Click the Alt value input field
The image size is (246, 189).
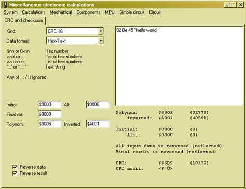98,104
